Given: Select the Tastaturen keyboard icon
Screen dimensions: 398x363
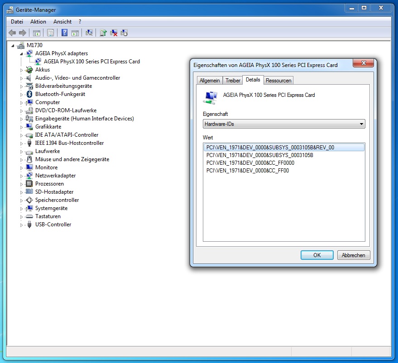Looking at the screenshot, I should pos(29,216).
